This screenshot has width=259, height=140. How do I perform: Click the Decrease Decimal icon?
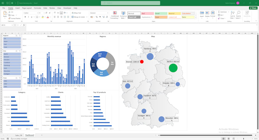(107, 17)
